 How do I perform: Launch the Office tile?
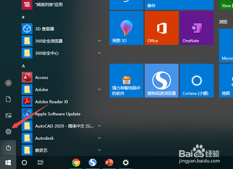[162, 28]
